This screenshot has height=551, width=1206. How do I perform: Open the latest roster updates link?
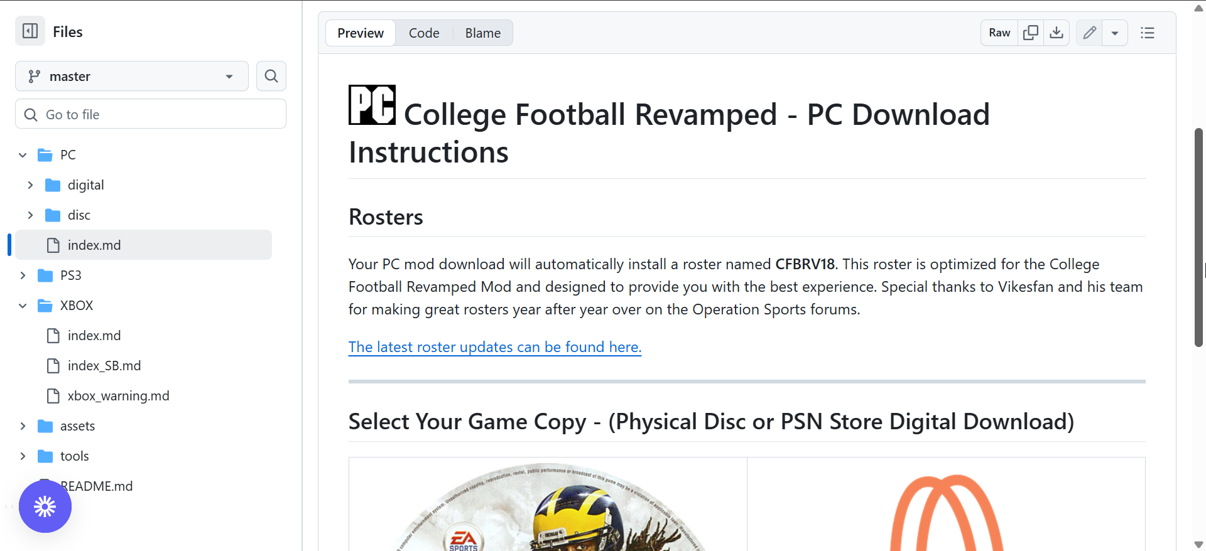495,347
